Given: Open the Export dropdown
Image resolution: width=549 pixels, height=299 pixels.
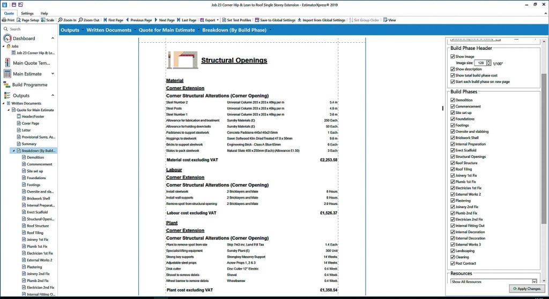Looking at the screenshot, I should point(210,20).
